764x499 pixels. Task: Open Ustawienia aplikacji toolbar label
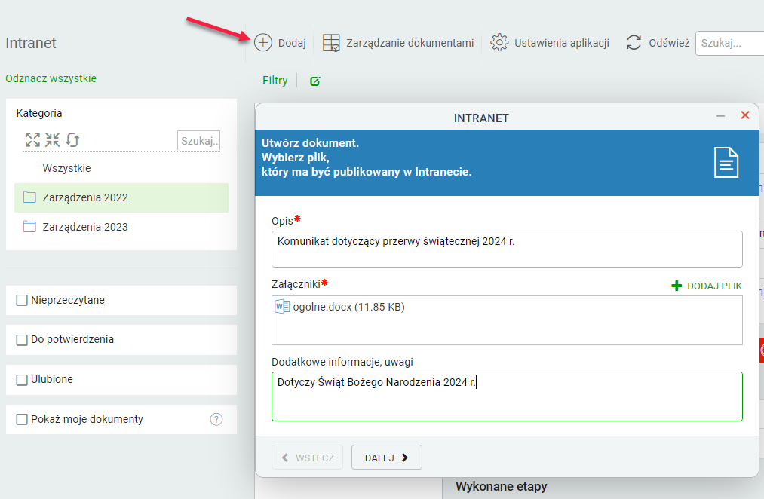point(562,43)
